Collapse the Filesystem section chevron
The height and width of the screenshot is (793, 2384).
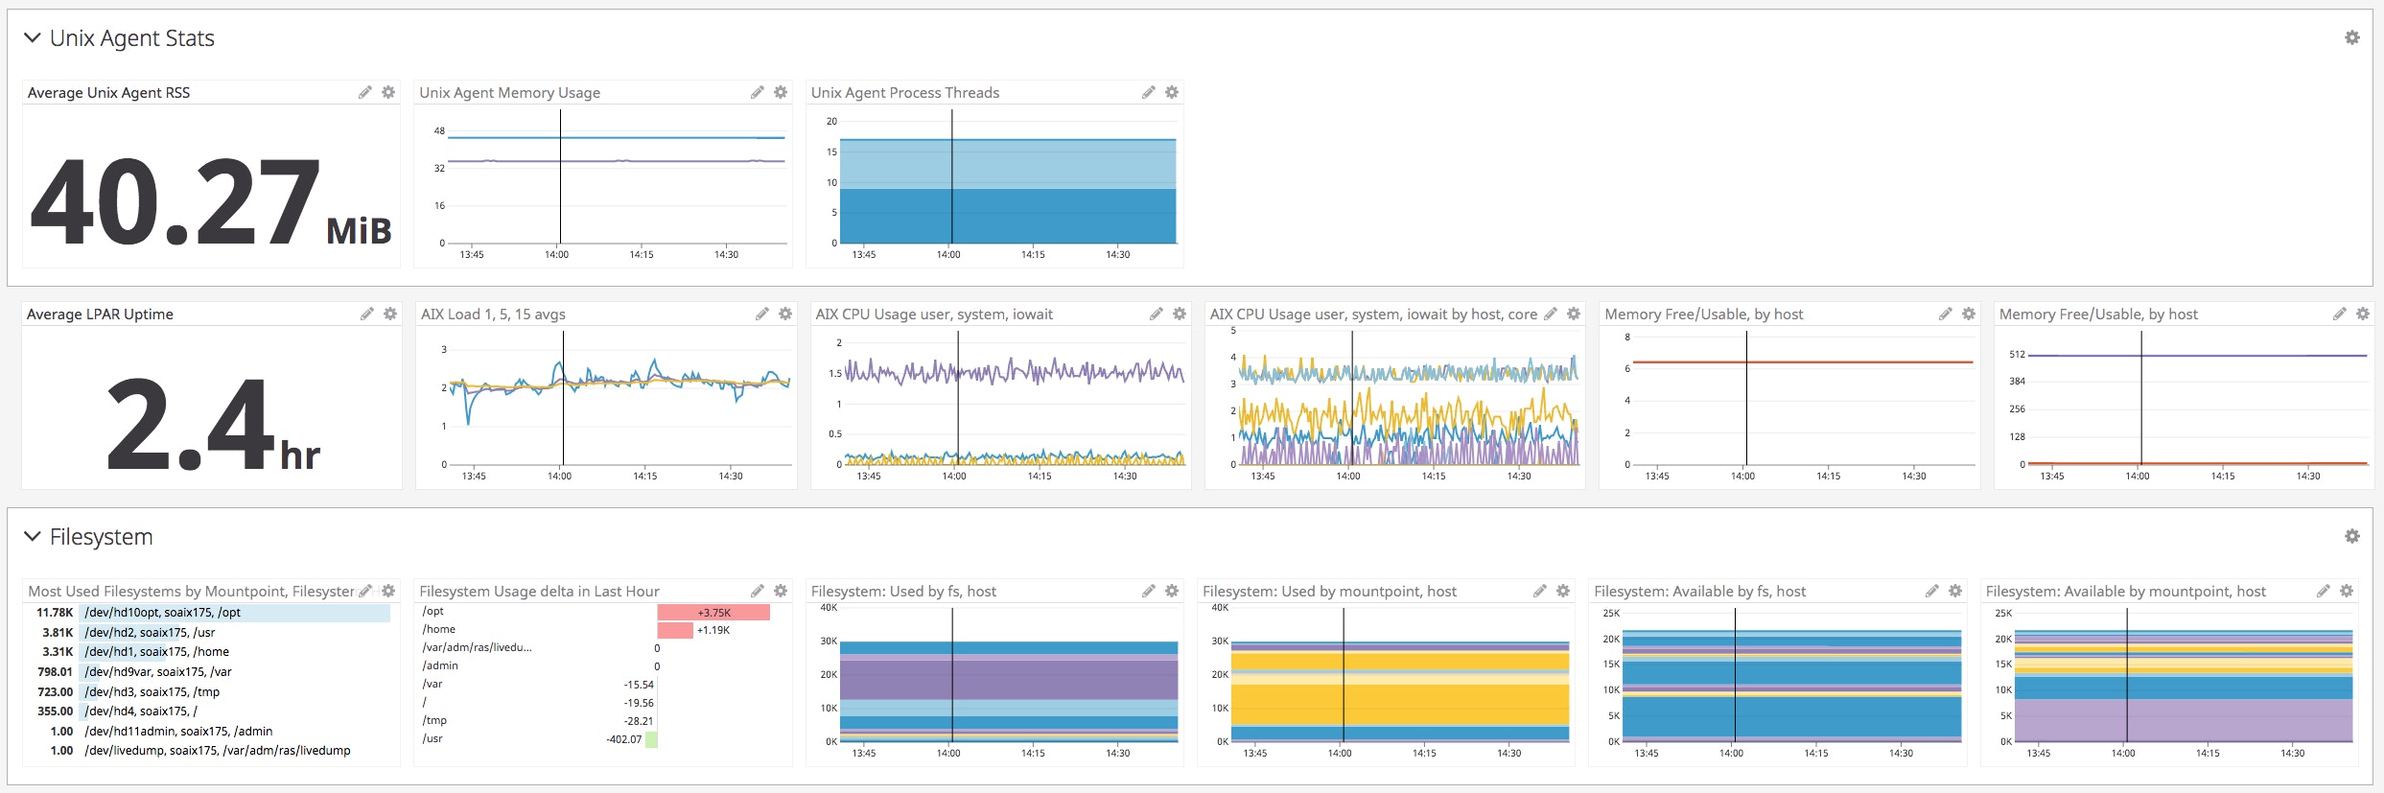33,536
